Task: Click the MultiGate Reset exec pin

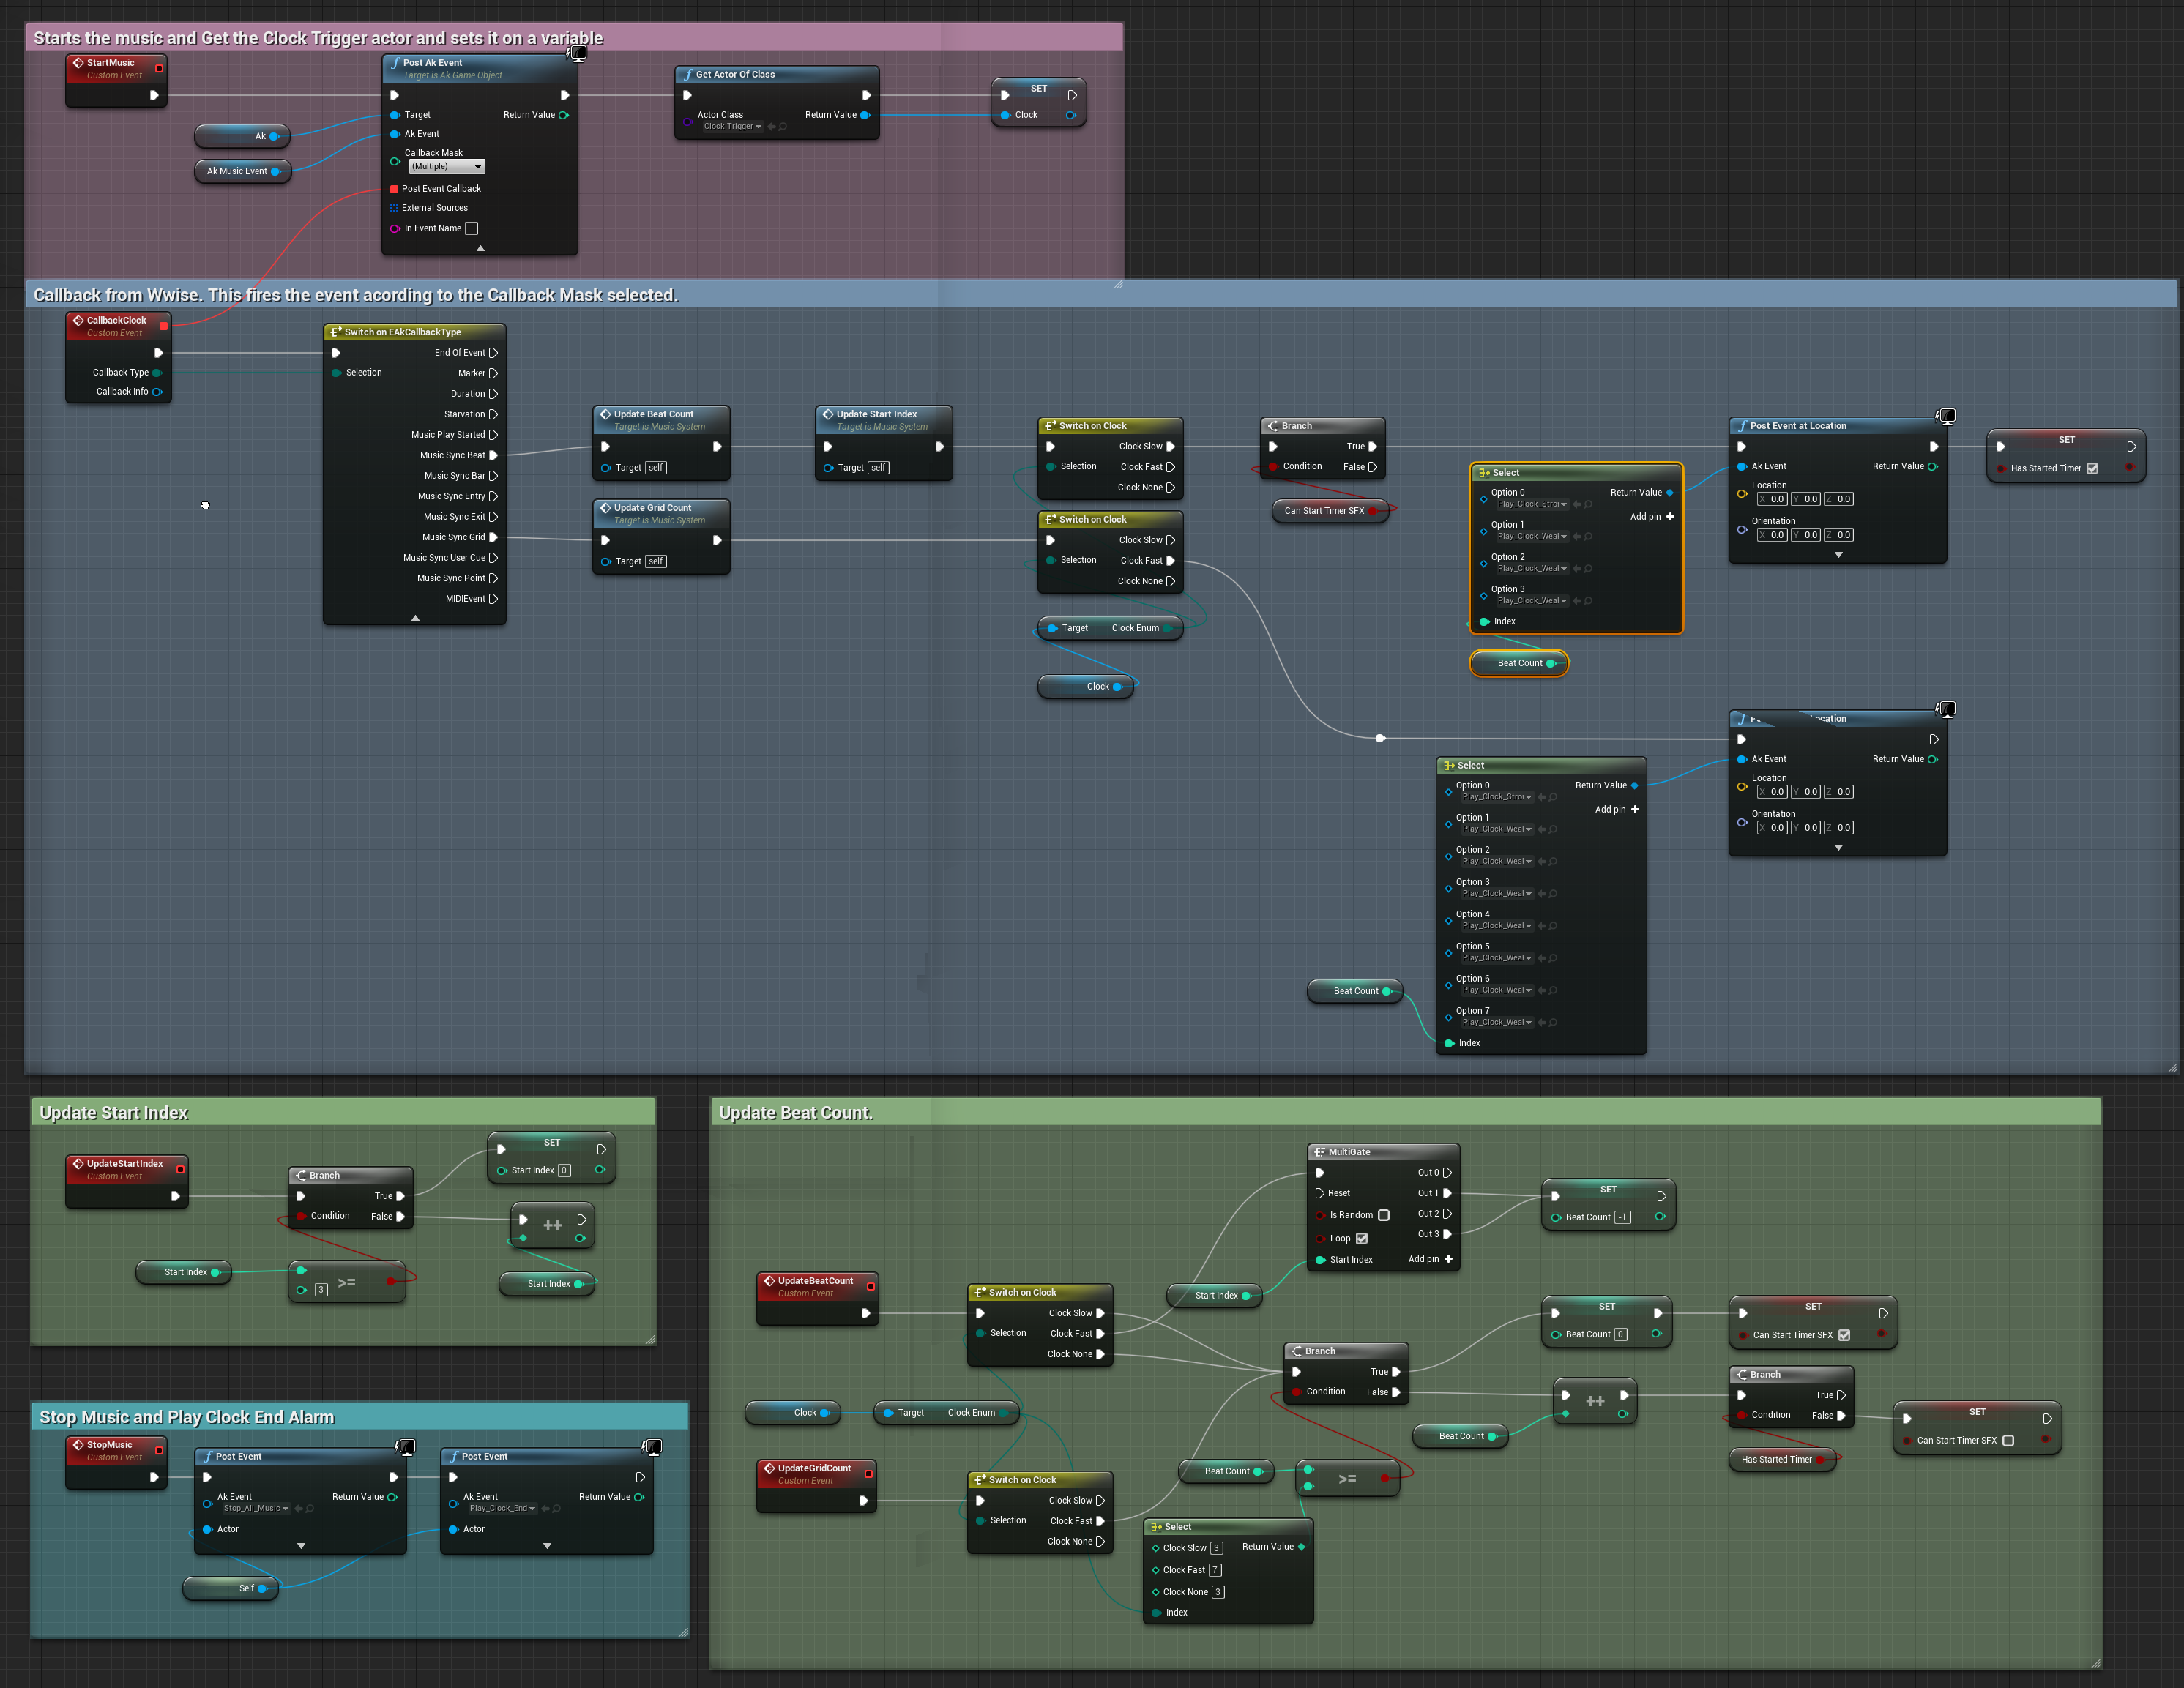Action: click(x=1320, y=1193)
